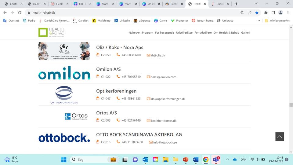Click the info@ottobock.se email link
The height and width of the screenshot is (165, 293).
pos(165,142)
